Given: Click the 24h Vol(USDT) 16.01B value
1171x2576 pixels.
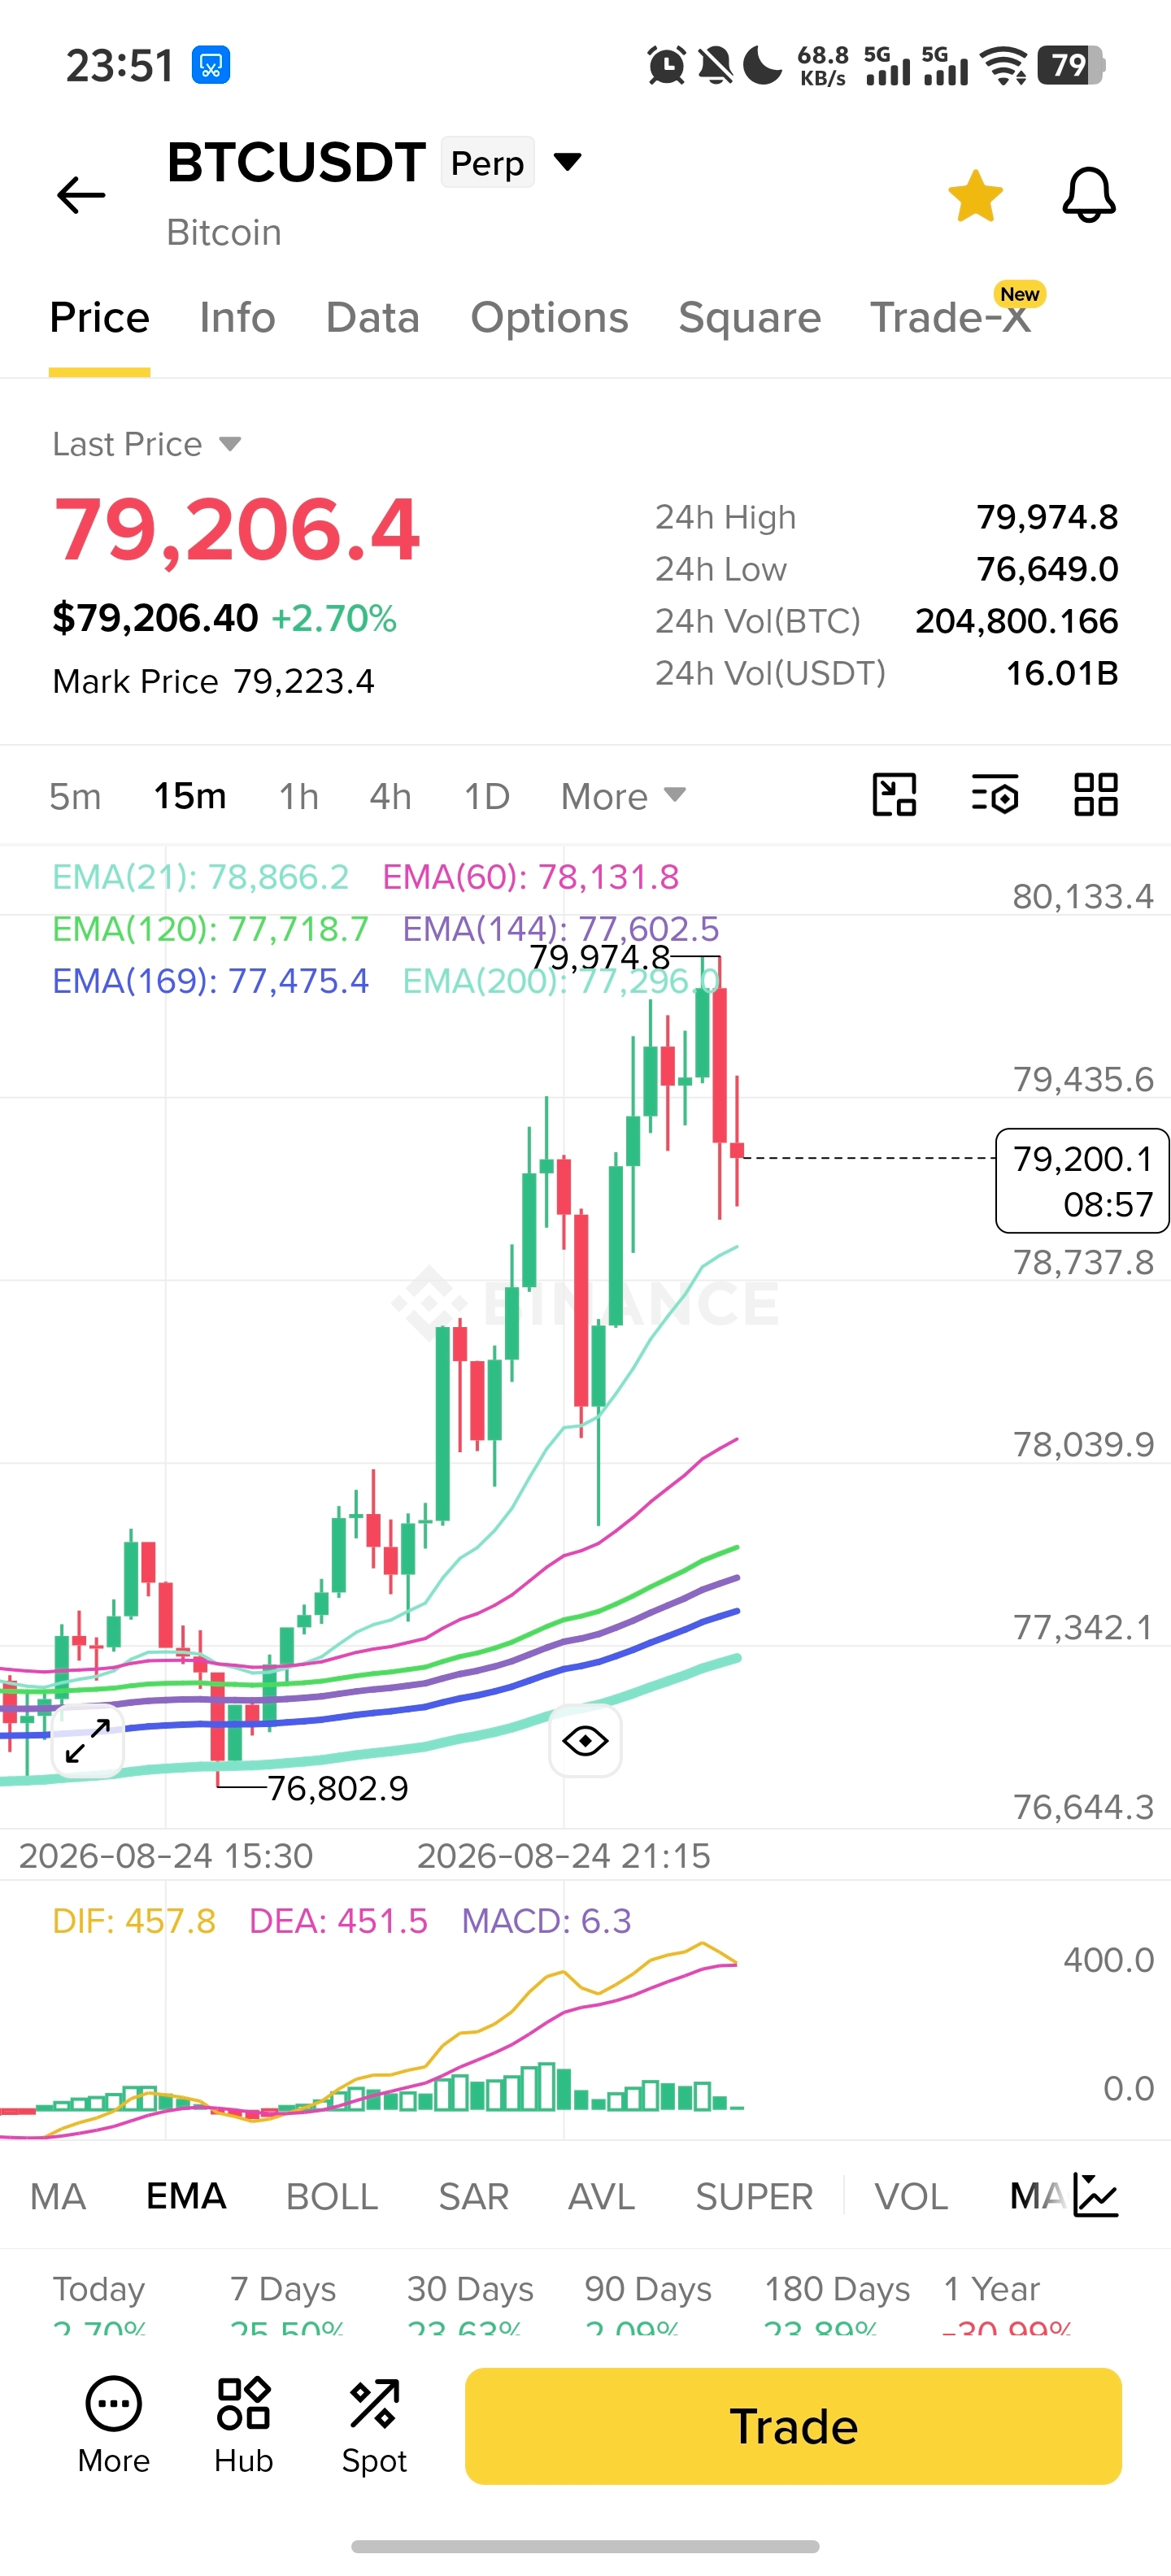Looking at the screenshot, I should click(x=1062, y=674).
